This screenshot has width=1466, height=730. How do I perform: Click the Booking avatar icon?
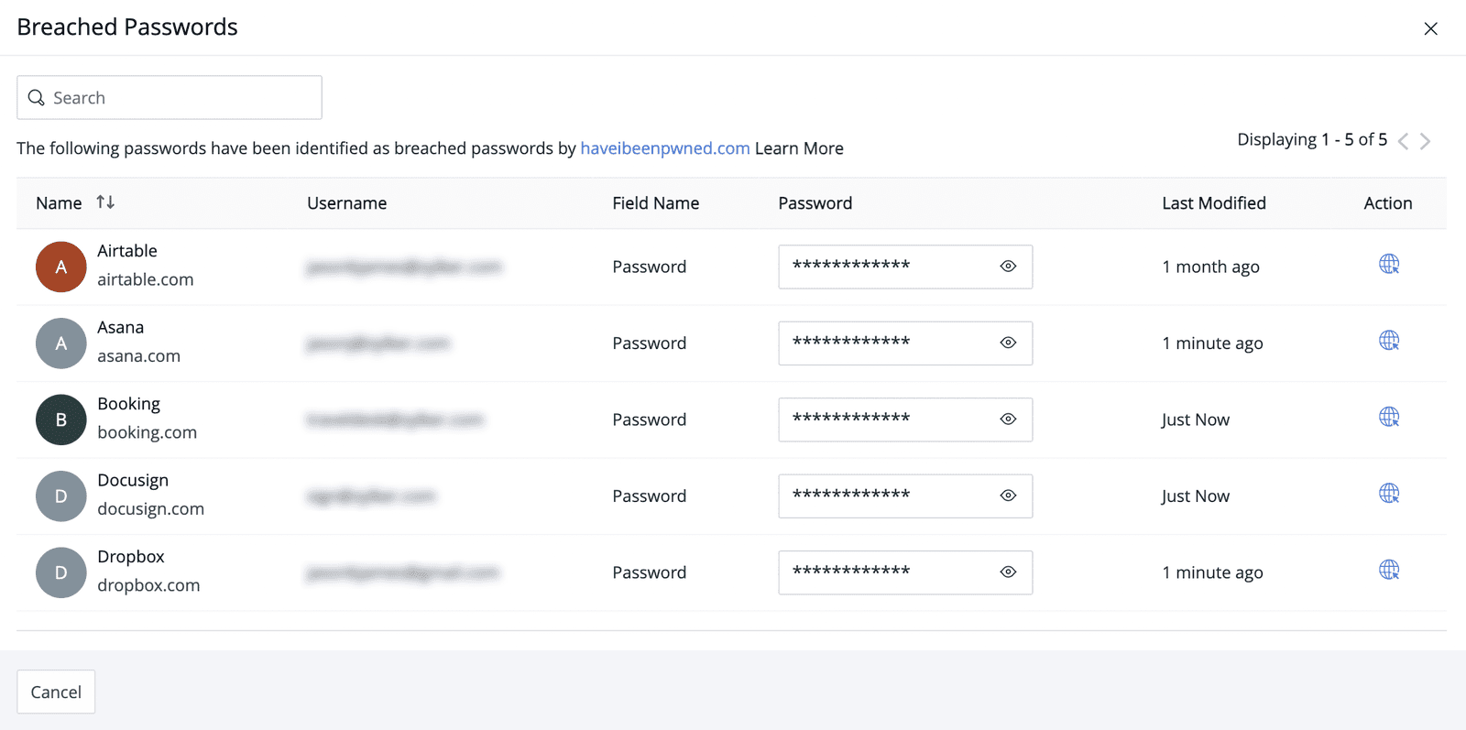[61, 419]
